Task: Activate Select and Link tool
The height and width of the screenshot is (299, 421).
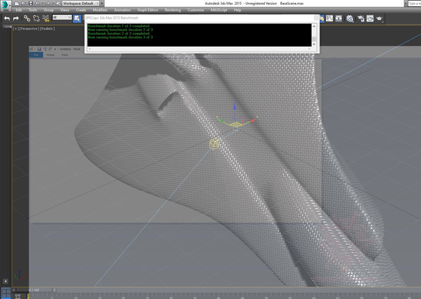Action: 27,18
